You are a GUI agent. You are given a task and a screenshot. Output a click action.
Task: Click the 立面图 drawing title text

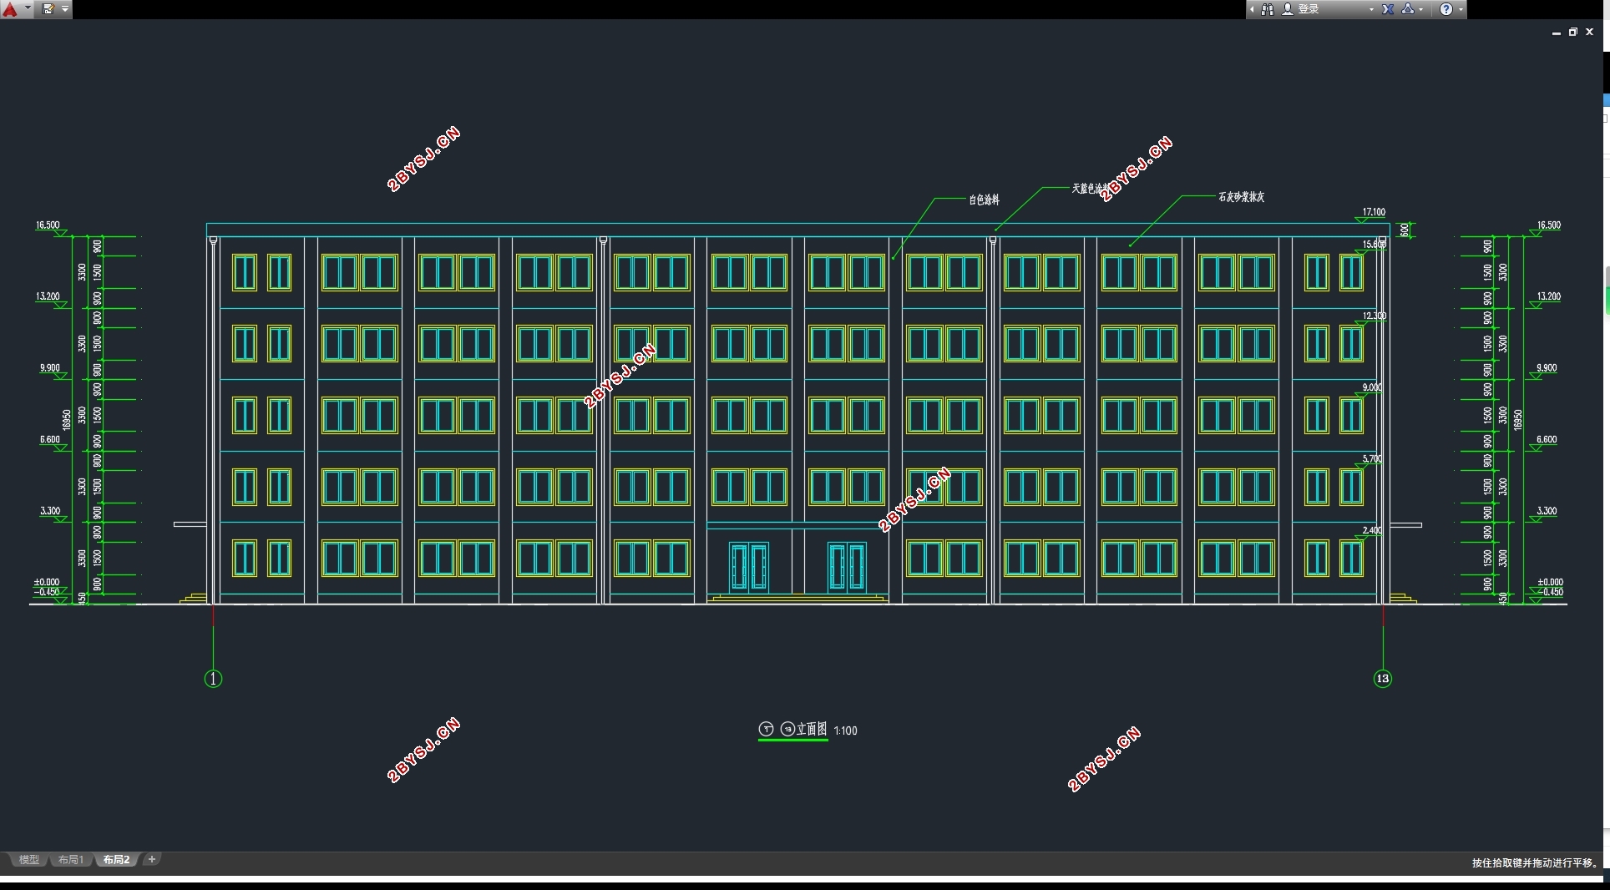tap(812, 729)
